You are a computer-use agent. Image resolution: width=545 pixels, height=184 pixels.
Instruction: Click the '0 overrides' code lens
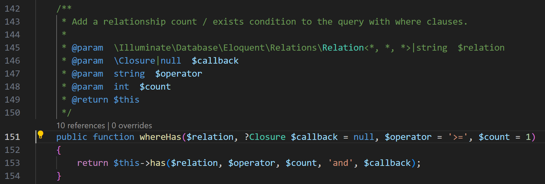pos(132,126)
